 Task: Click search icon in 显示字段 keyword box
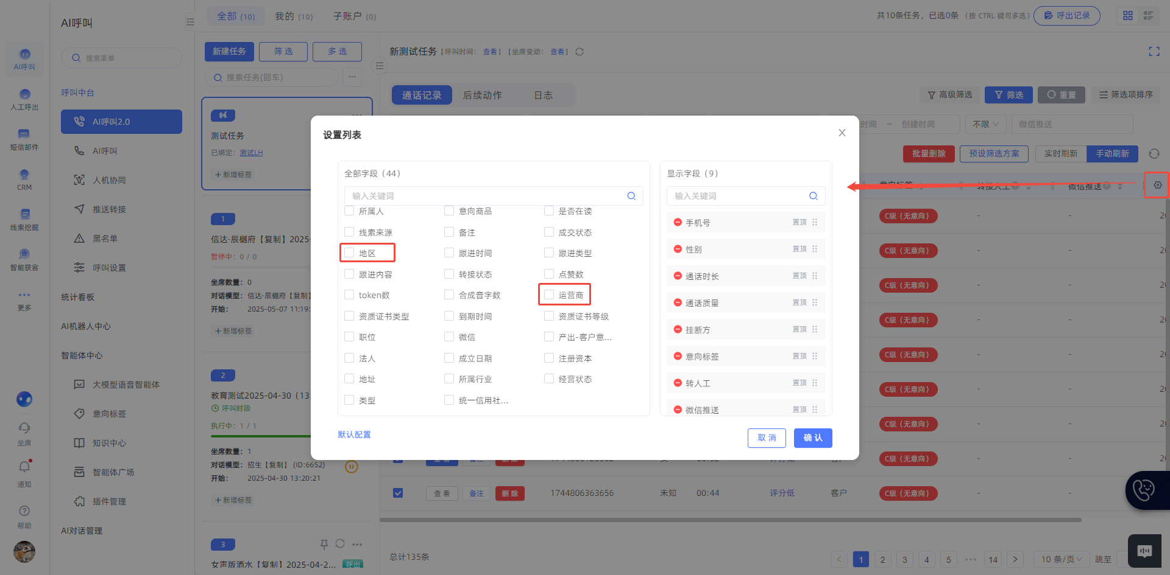click(x=814, y=196)
